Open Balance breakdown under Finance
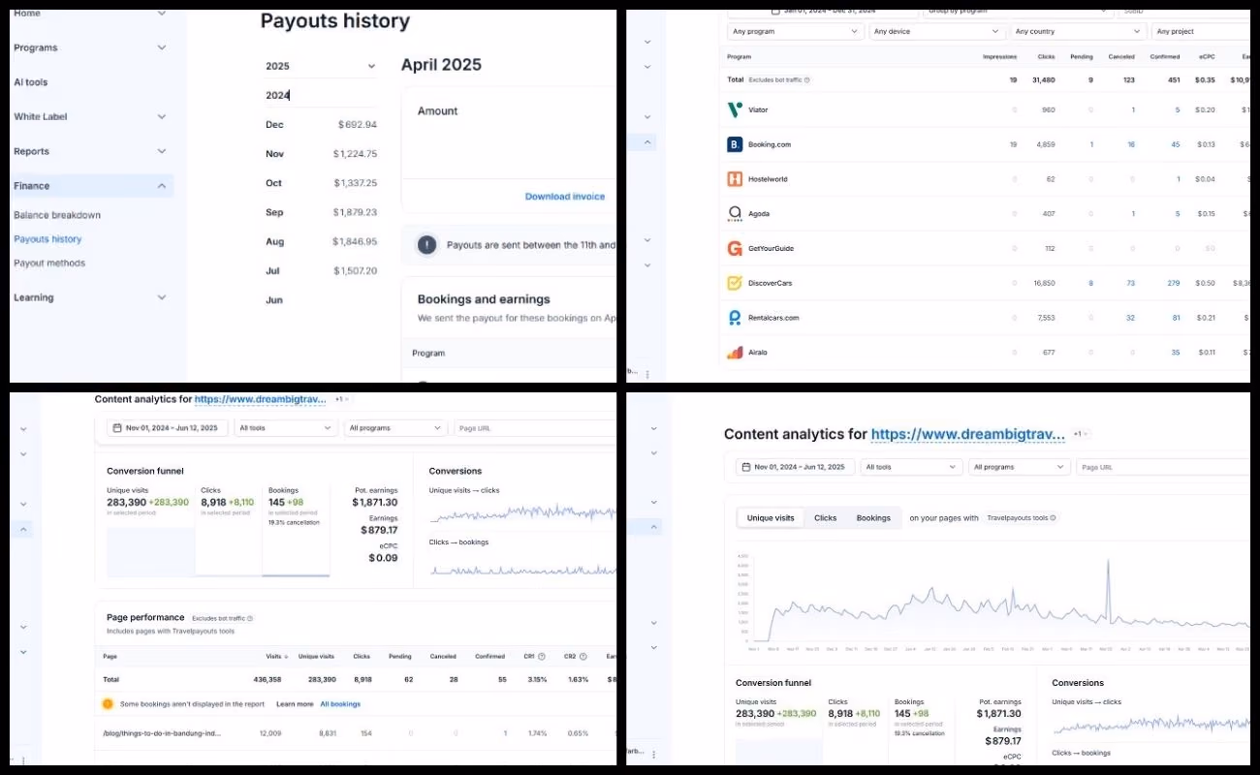The width and height of the screenshot is (1260, 775). tap(57, 215)
